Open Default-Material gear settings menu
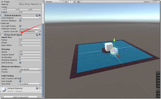Viewport: 161px width, 99px height. click(x=40, y=88)
